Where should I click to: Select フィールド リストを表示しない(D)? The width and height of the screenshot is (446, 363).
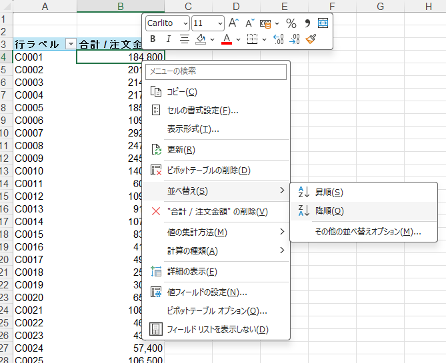(216, 330)
